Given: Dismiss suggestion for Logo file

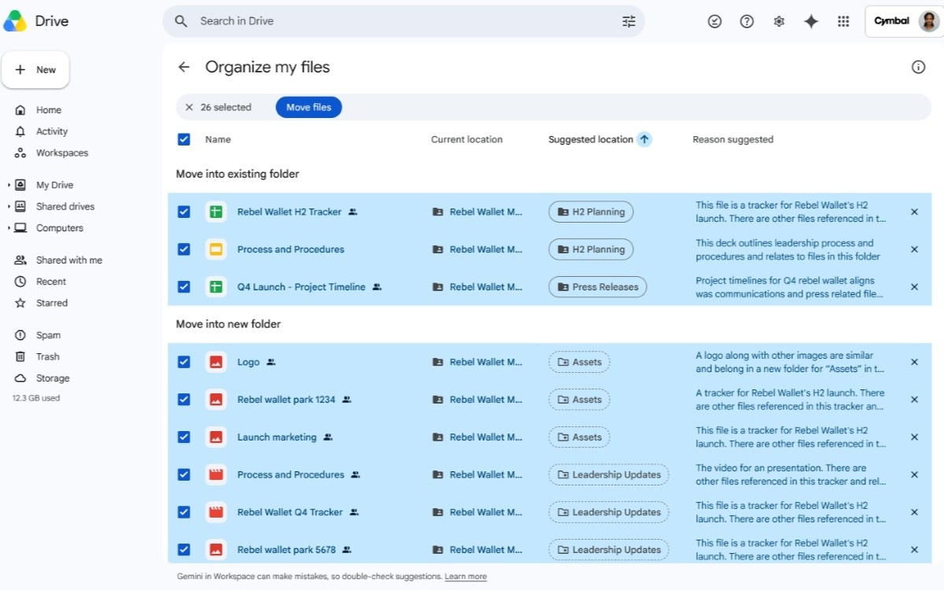Looking at the screenshot, I should 914,362.
